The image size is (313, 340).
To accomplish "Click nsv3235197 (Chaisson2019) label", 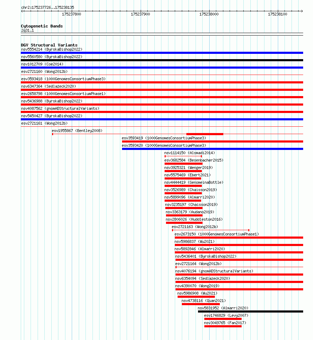I will click(x=191, y=204).
